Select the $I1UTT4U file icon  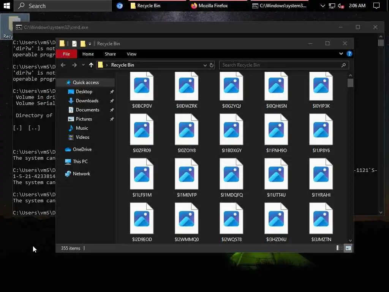tap(276, 174)
